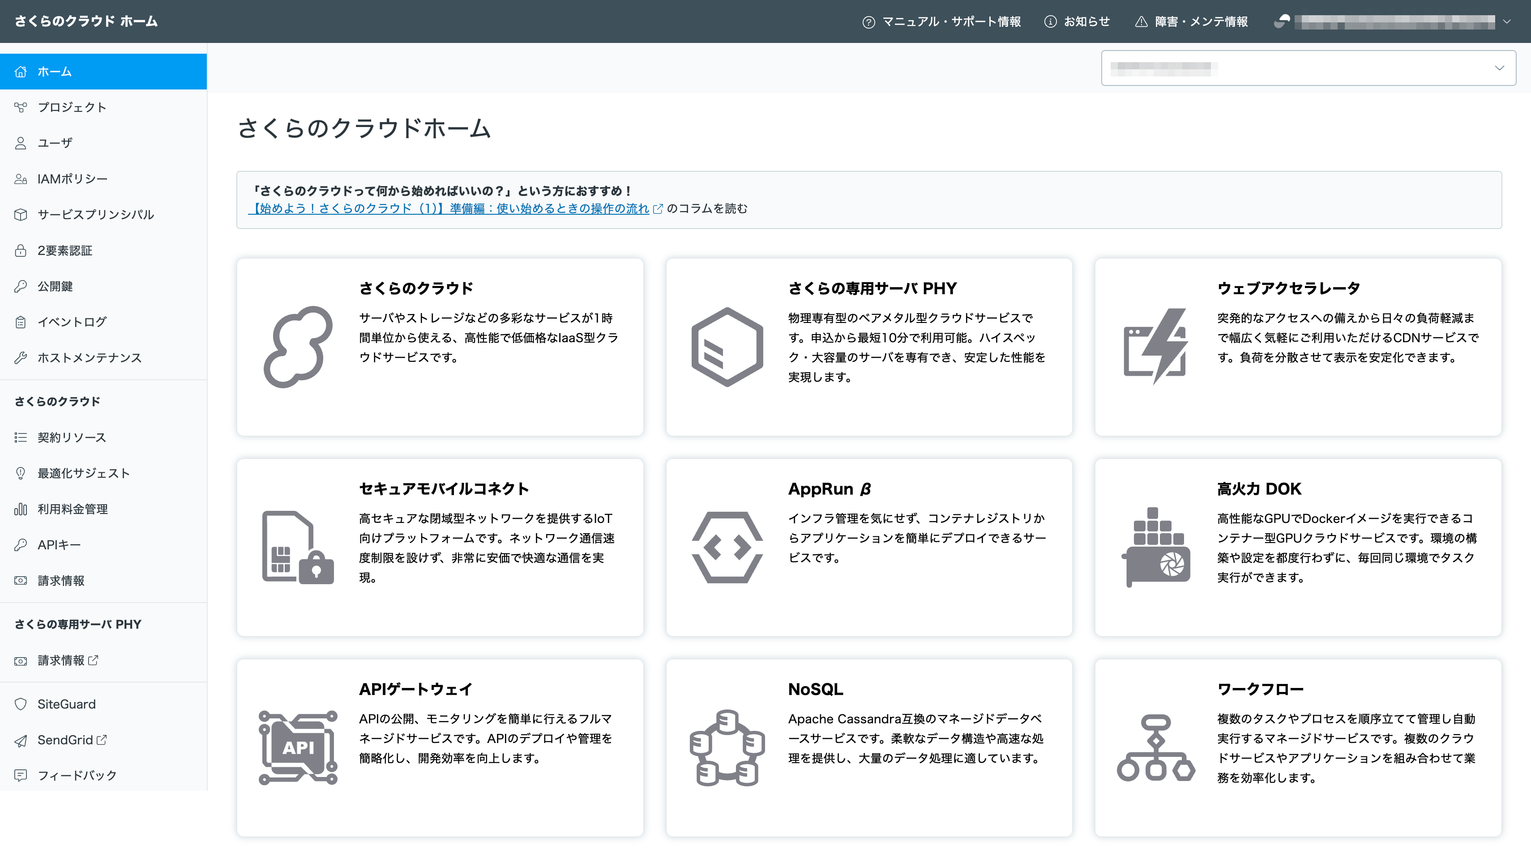
Task: Open 2要素認証 settings
Action: (x=103, y=250)
